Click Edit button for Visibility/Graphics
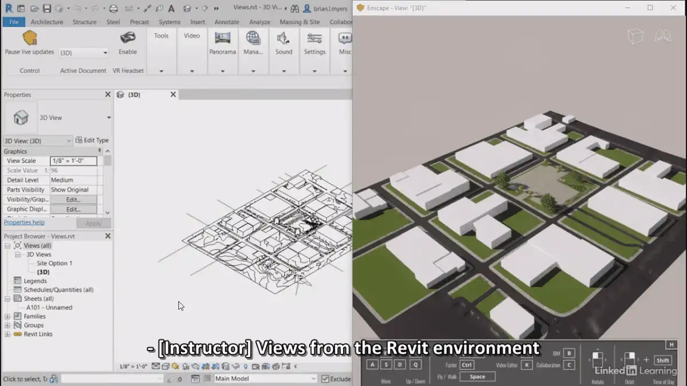 pyautogui.click(x=73, y=200)
